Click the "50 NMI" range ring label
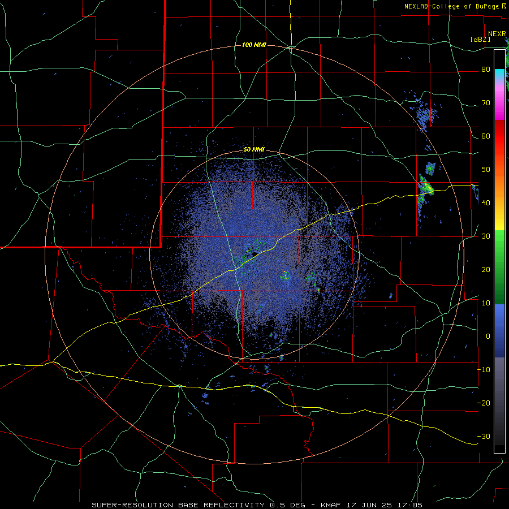Screen dimensions: 509x509 [254, 150]
